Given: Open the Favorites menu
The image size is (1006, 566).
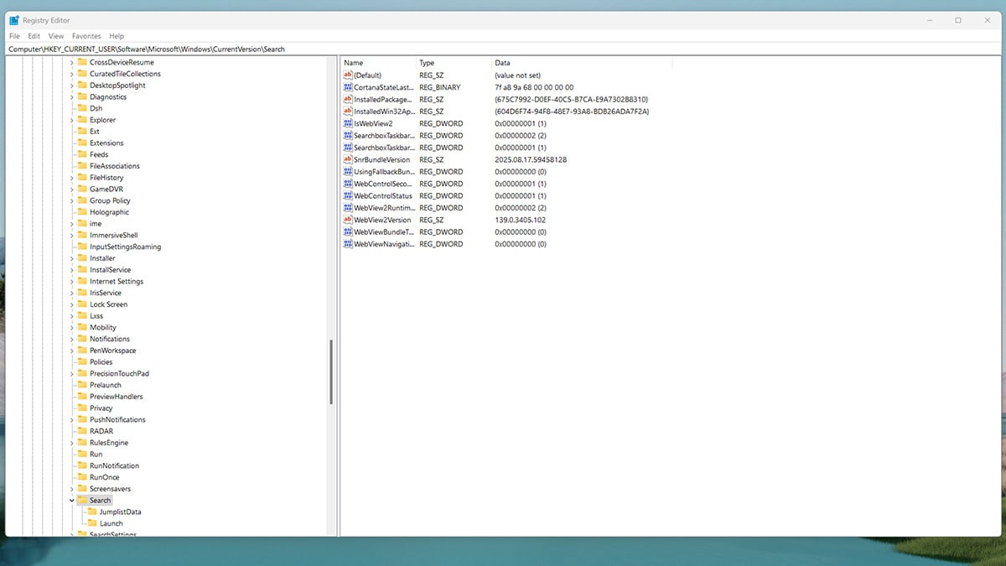Looking at the screenshot, I should click(x=86, y=36).
